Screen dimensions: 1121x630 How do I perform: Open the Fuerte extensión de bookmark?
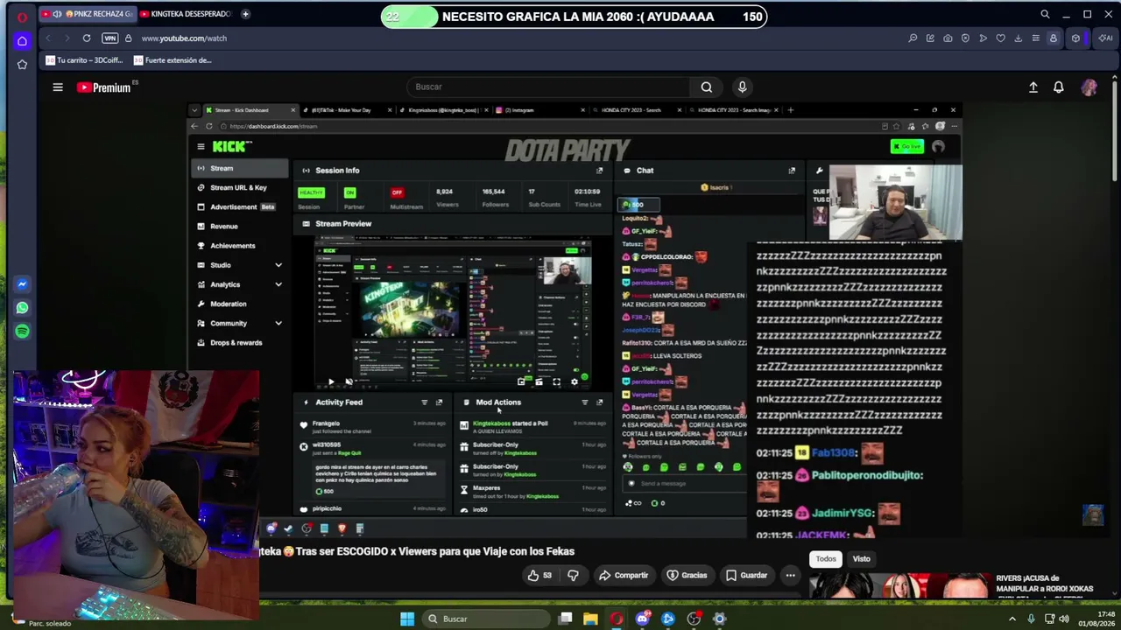click(173, 60)
